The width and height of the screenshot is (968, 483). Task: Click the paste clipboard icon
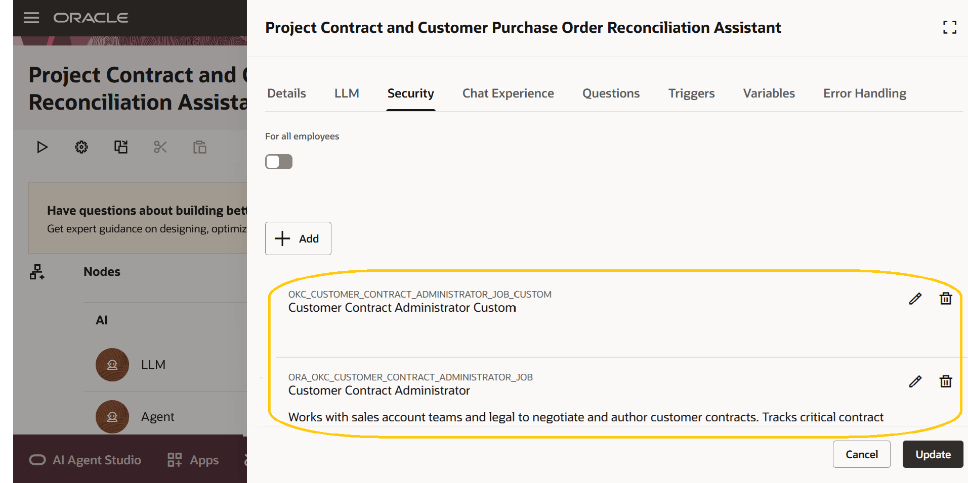pos(200,147)
